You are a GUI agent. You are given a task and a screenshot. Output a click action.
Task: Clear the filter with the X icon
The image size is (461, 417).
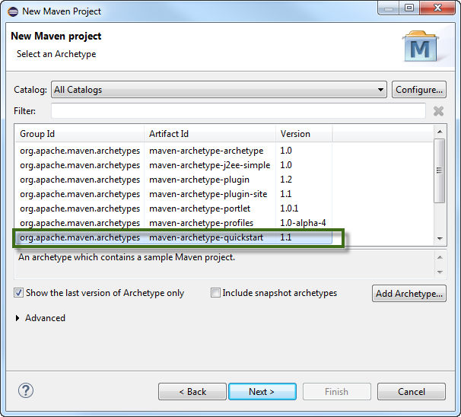click(438, 111)
